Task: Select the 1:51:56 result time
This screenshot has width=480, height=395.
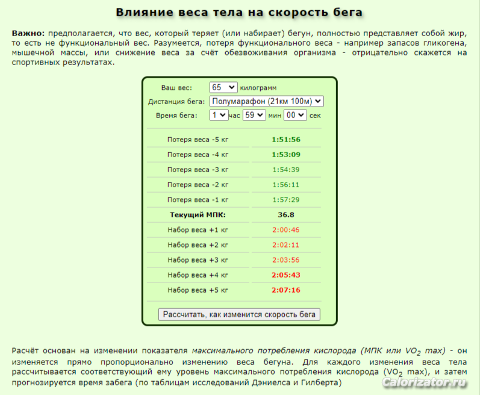Action: pyautogui.click(x=285, y=140)
